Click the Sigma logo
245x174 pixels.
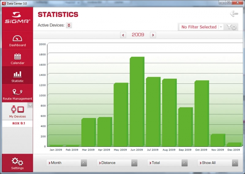click(x=17, y=17)
